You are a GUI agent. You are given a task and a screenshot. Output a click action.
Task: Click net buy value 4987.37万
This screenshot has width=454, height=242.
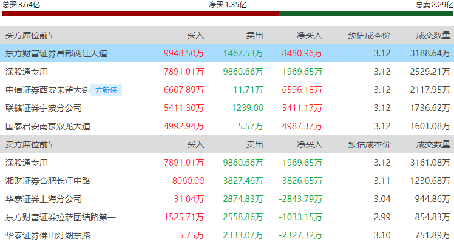302,126
